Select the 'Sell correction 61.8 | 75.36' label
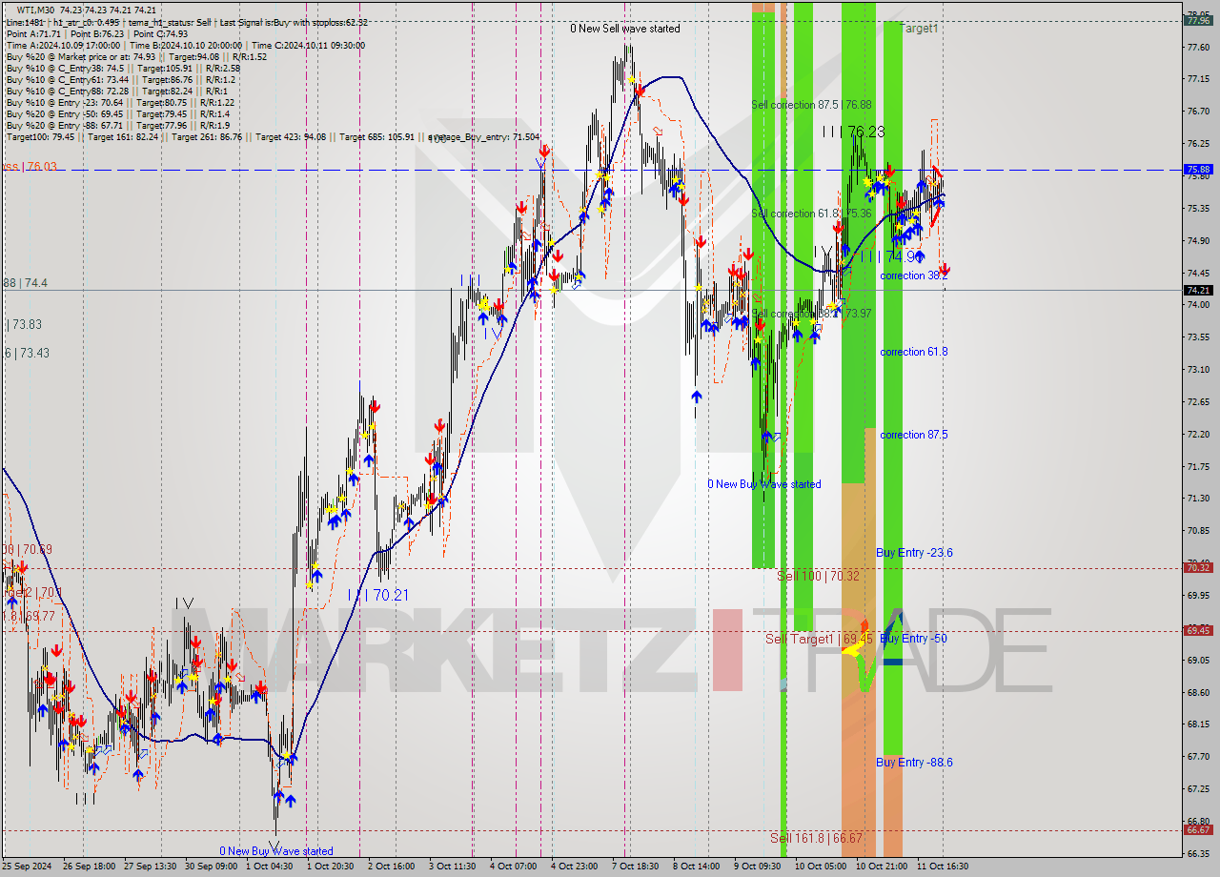Image resolution: width=1220 pixels, height=877 pixels. [811, 214]
